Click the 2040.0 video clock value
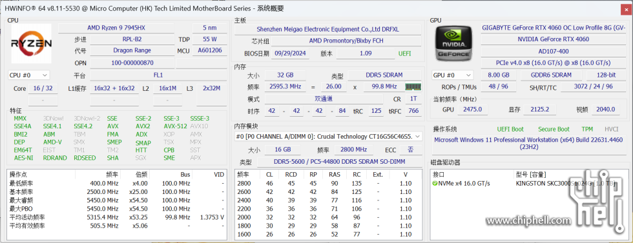Viewport: 633px width, 243px height. (606, 109)
